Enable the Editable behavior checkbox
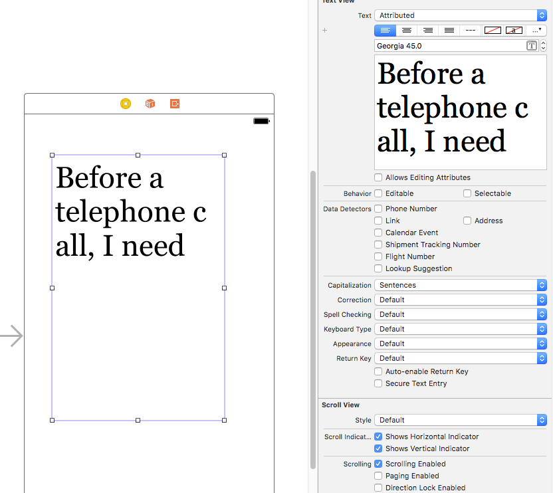 (x=378, y=193)
